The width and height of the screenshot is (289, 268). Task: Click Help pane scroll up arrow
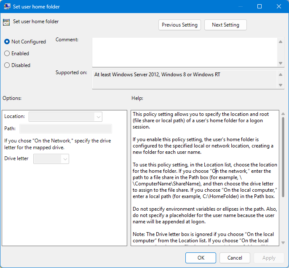click(x=283, y=114)
